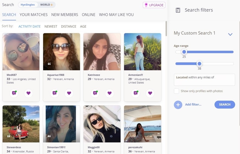Click minimum age slider handle at 25
240x154 pixels.
pos(184,52)
